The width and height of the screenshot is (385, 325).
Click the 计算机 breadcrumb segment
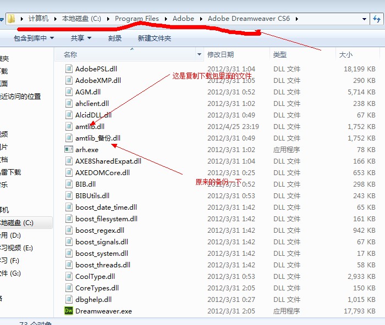coord(38,19)
